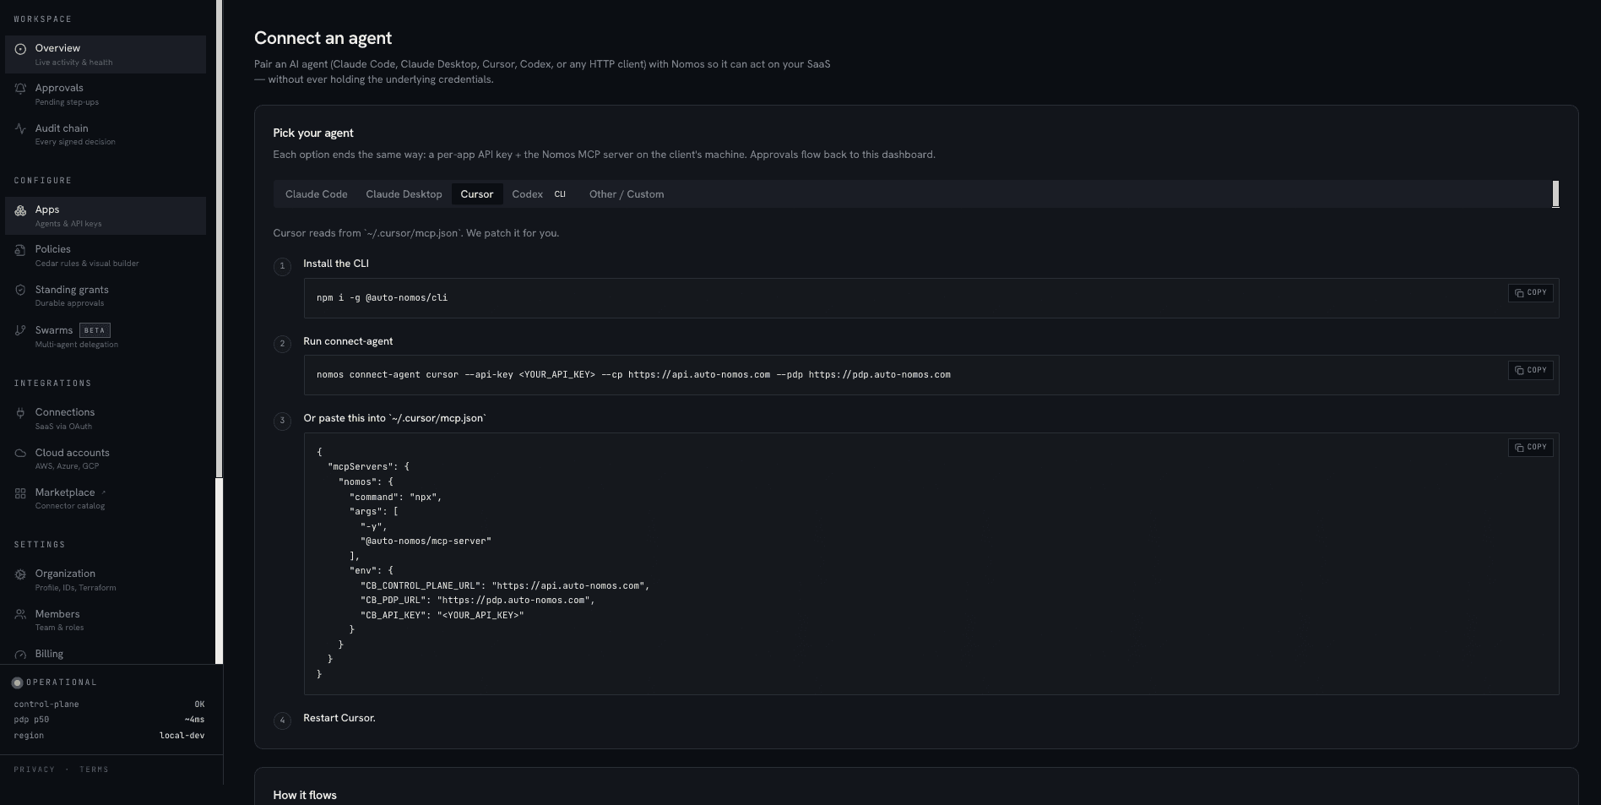This screenshot has height=805, width=1601.
Task: Click the "Connect an agent" page title
Action: coord(323,38)
